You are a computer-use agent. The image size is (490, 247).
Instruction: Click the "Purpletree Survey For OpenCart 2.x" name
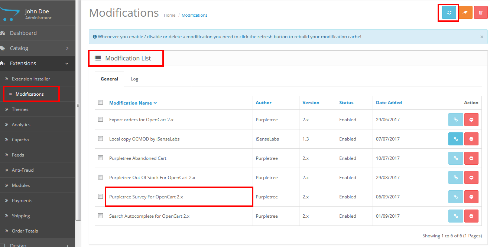click(146, 197)
